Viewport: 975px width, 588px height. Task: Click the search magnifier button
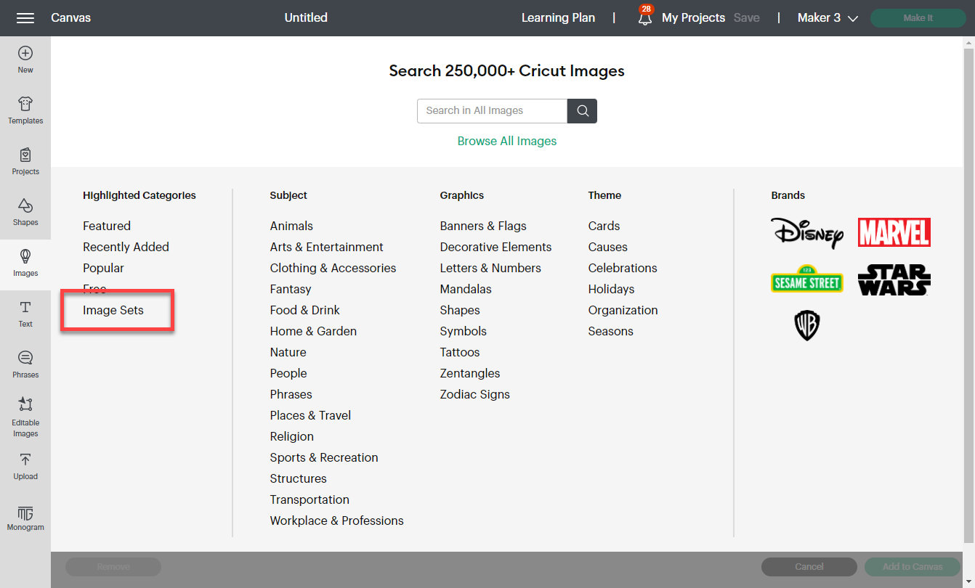coord(582,111)
